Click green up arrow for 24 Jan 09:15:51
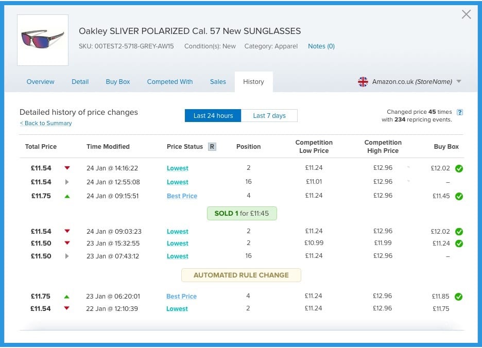Viewport: 482px width, 348px height. click(67, 196)
